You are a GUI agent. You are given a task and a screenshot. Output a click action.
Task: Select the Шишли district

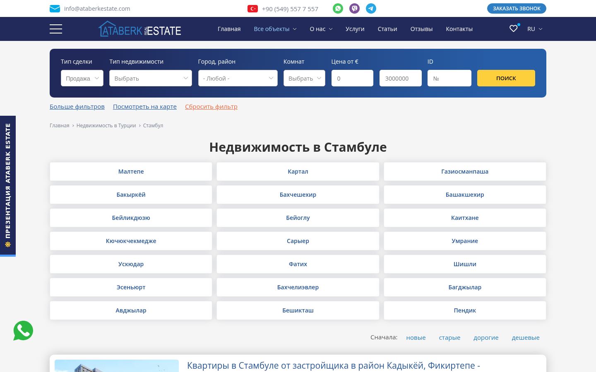tap(465, 264)
